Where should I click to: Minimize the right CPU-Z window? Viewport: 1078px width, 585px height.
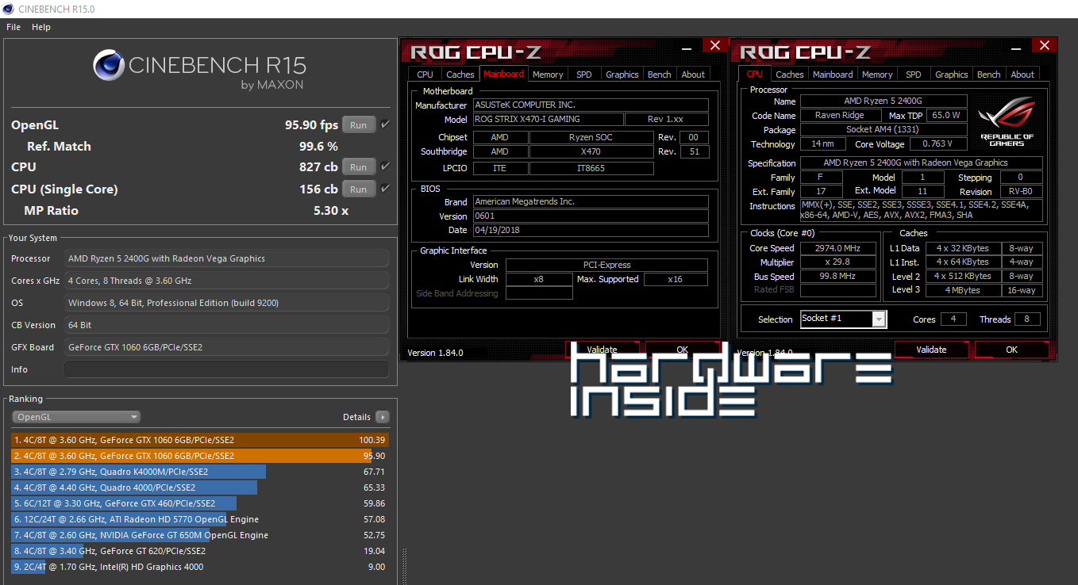tap(1017, 48)
